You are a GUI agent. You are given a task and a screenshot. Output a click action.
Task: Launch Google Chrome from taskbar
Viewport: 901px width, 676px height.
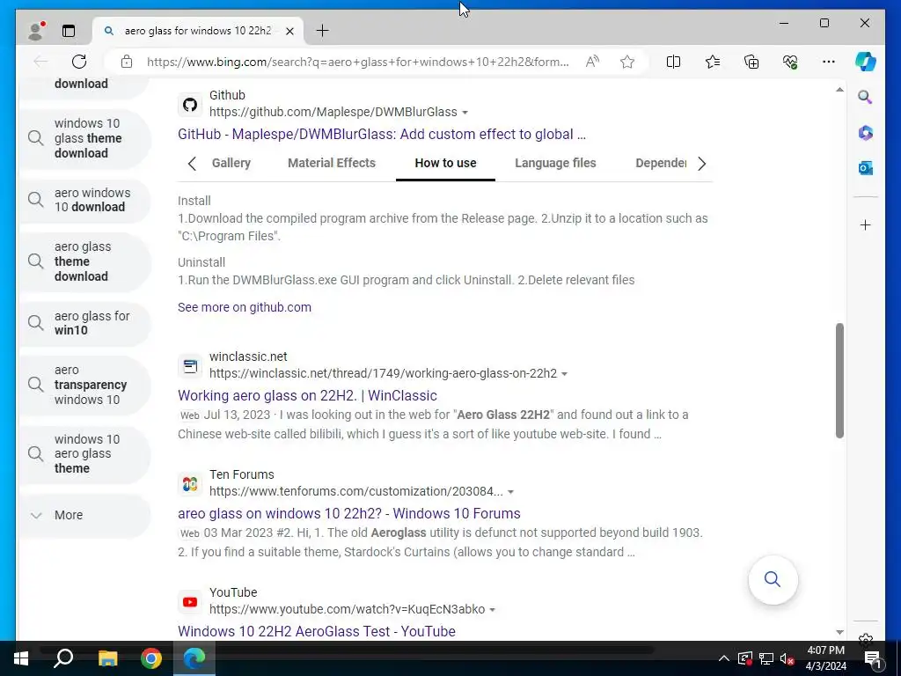pyautogui.click(x=151, y=658)
